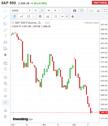Image resolution: width=108 pixels, height=126 pixels.
Task: Toggle magnet mode
Action: (5, 77)
